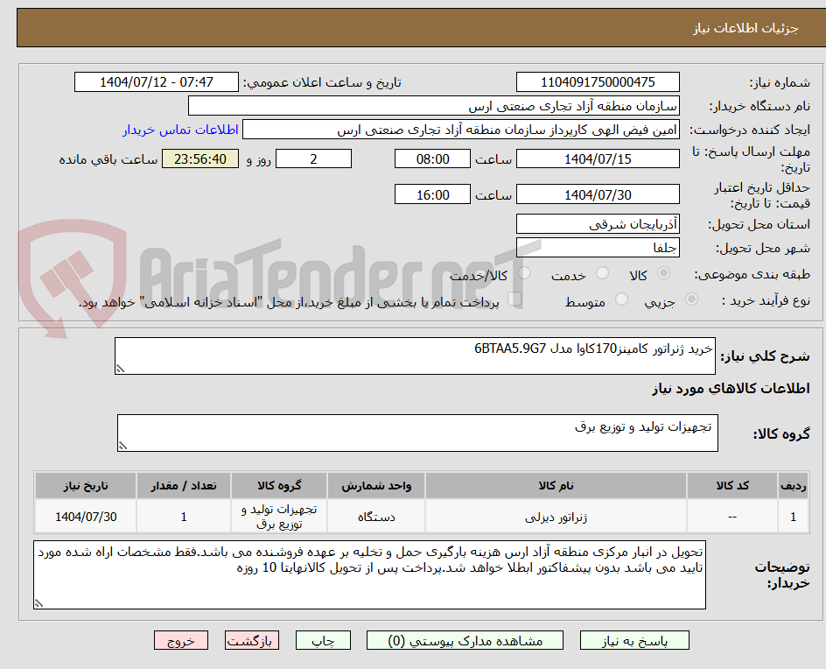
Task: Select the خدمت radio option
Action: (601, 271)
